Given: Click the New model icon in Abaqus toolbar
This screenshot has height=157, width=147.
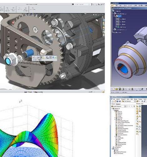Looking at the screenshot, I should point(113,101).
